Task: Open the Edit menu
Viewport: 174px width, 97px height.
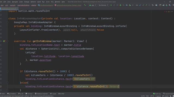Action: (x=5, y=2)
